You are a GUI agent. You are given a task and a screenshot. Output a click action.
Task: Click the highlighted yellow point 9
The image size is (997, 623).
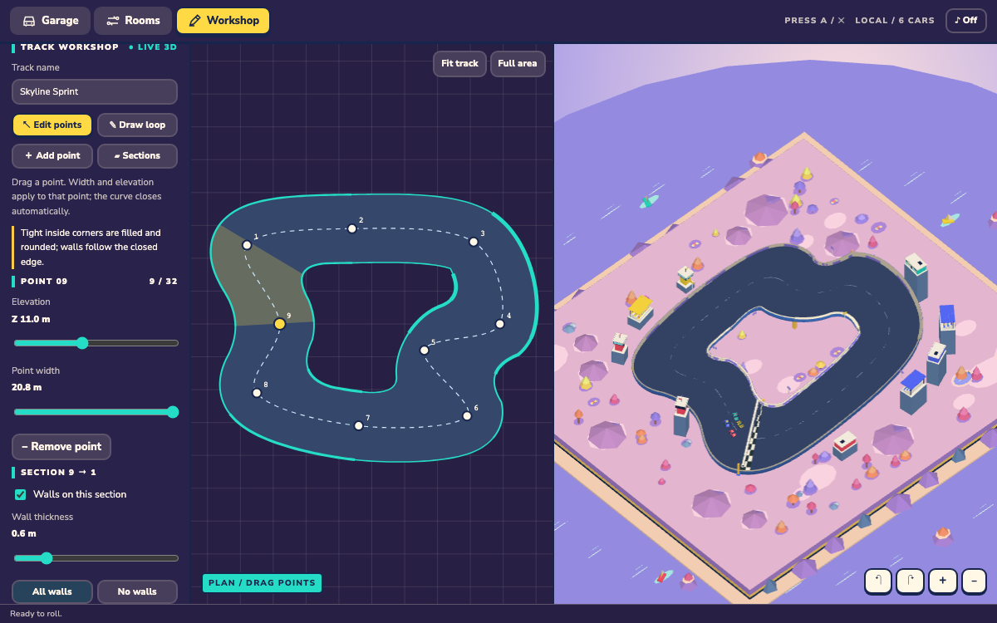click(x=280, y=324)
